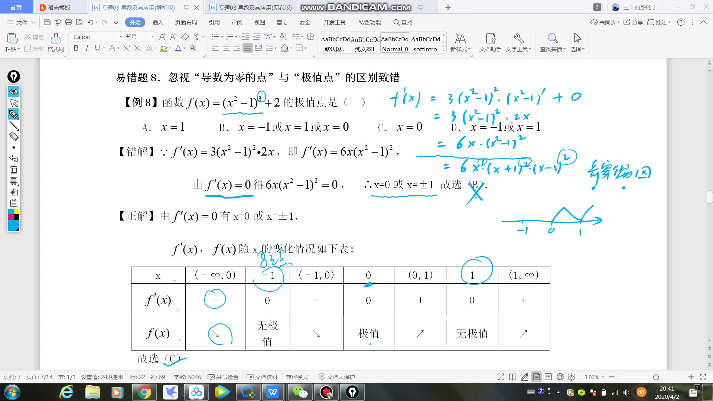Expand the font color dropdown arrow
Screen dimensions: 713x401
[x=185, y=48]
